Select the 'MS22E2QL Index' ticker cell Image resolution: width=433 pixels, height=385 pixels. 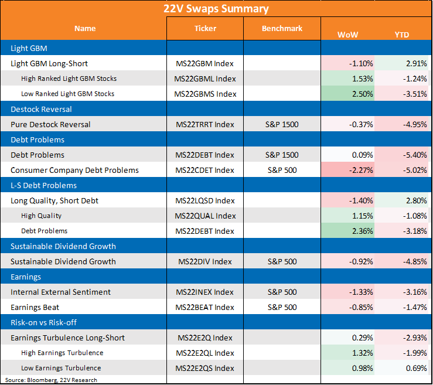pyautogui.click(x=205, y=353)
